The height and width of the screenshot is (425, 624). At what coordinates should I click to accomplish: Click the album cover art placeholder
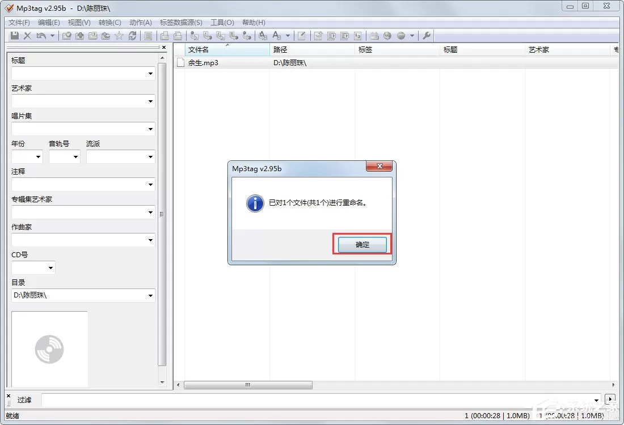pyautogui.click(x=49, y=349)
